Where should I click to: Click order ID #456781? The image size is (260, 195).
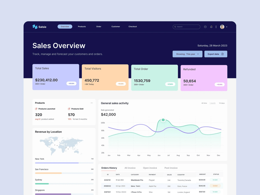107,180
